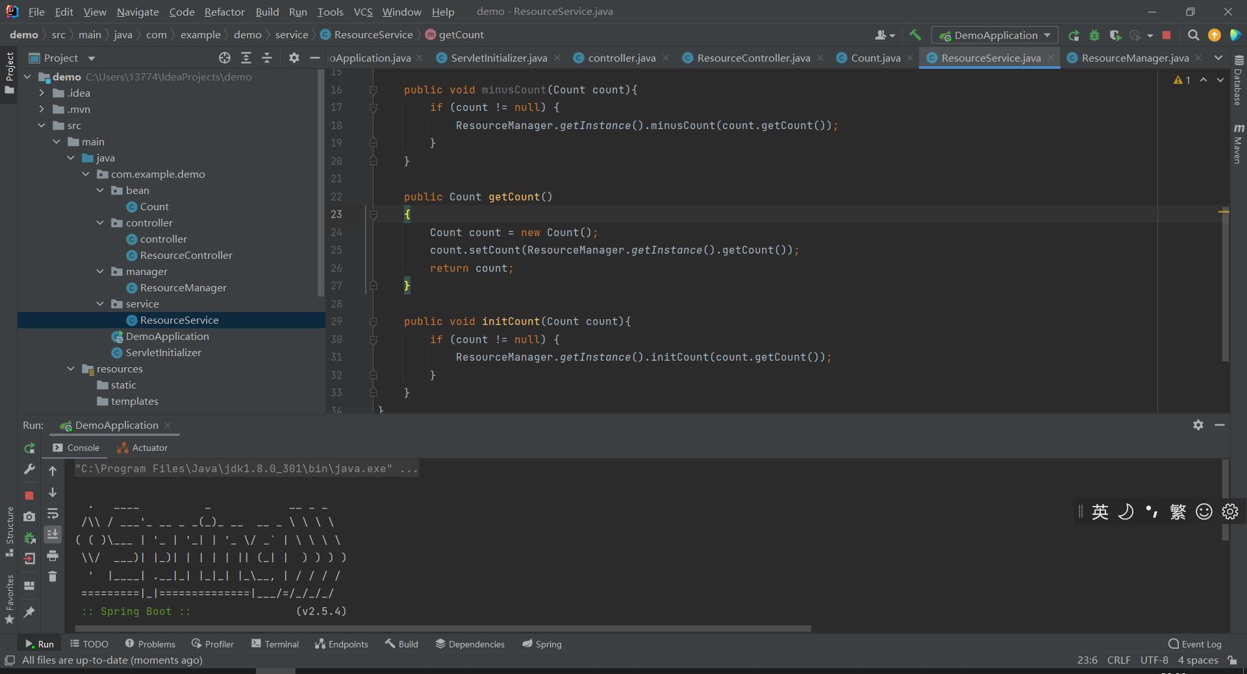Click the Build Project hammer icon
The height and width of the screenshot is (674, 1247).
(x=915, y=35)
